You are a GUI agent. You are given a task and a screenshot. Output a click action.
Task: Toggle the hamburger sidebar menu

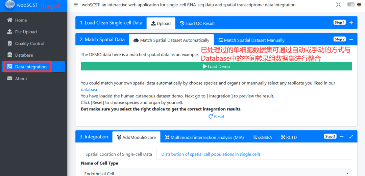point(76,5)
